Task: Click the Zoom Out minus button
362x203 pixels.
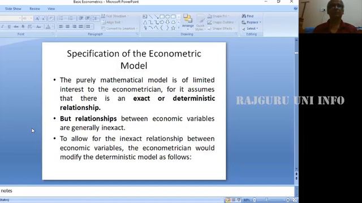Action: [255, 200]
